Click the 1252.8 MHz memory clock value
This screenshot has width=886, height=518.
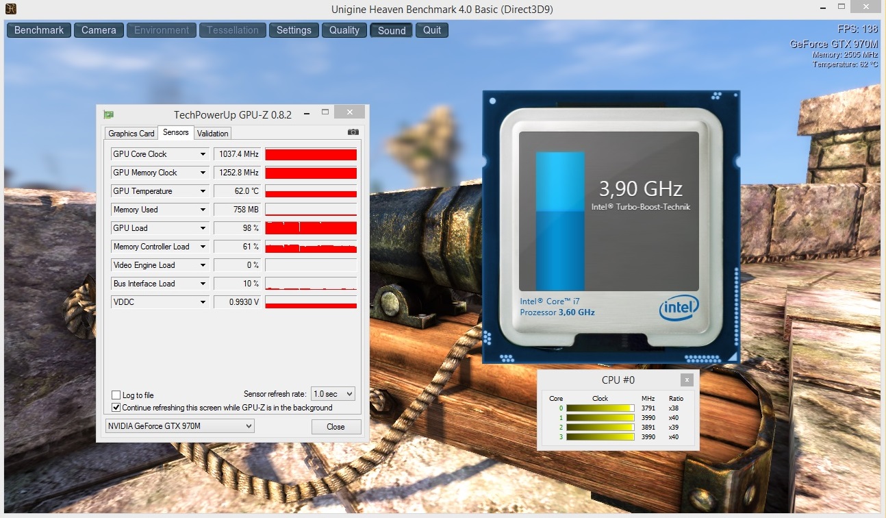point(237,173)
